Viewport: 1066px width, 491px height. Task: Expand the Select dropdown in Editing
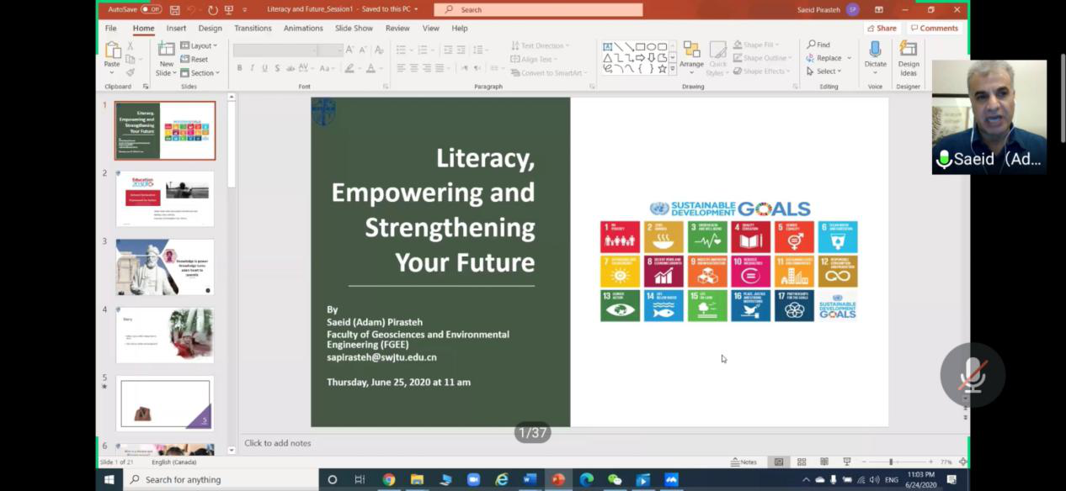(828, 71)
